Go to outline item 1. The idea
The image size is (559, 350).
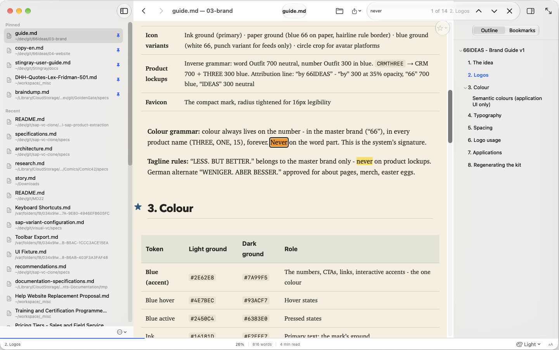point(480,62)
